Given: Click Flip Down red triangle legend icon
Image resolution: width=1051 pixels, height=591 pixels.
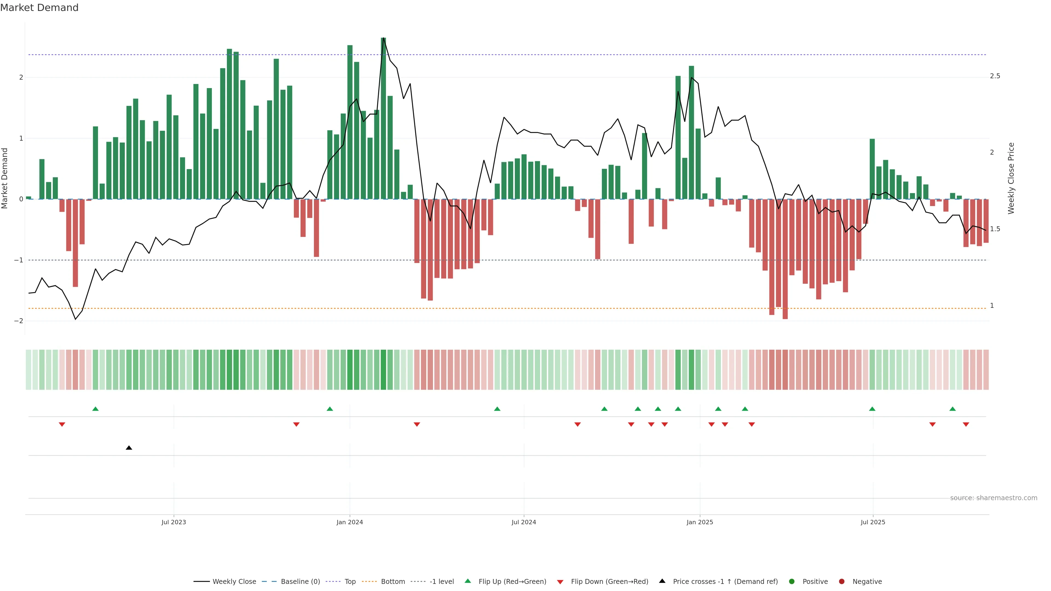Looking at the screenshot, I should point(560,582).
